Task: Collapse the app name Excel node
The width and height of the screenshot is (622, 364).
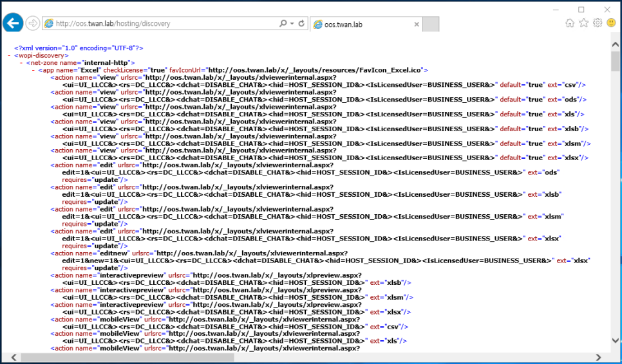Action: 33,70
